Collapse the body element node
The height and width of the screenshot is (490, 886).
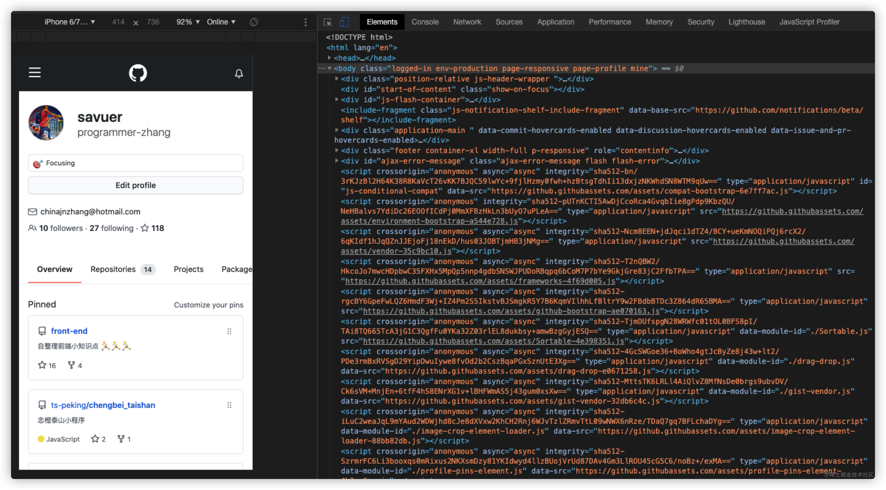329,68
